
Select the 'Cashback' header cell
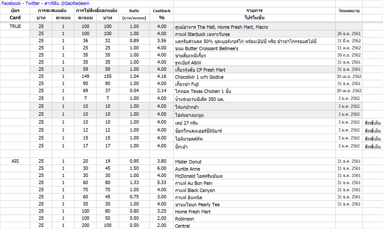pyautogui.click(x=162, y=11)
